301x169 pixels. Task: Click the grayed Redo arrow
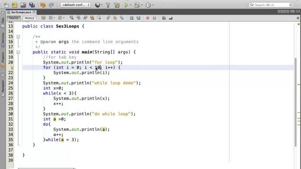(x=51, y=5)
